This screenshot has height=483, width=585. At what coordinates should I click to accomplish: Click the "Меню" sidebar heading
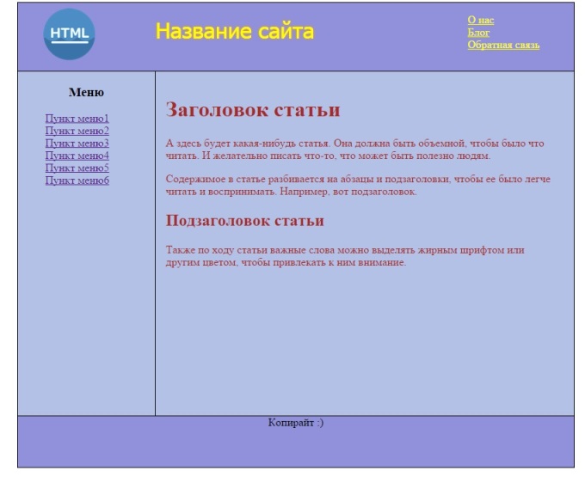[86, 92]
